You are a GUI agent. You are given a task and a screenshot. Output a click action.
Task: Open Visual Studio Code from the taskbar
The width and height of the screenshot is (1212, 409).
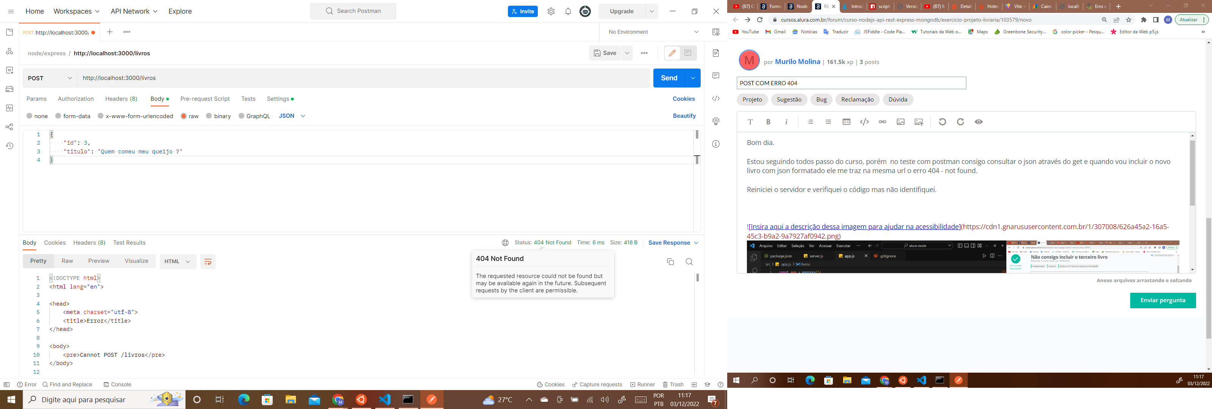pos(385,400)
